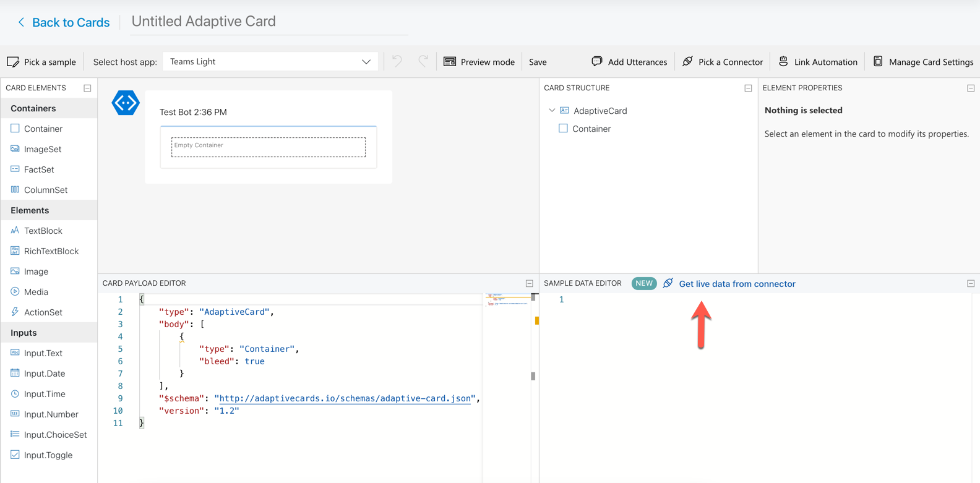Select Container in card structure tree

[x=591, y=129]
